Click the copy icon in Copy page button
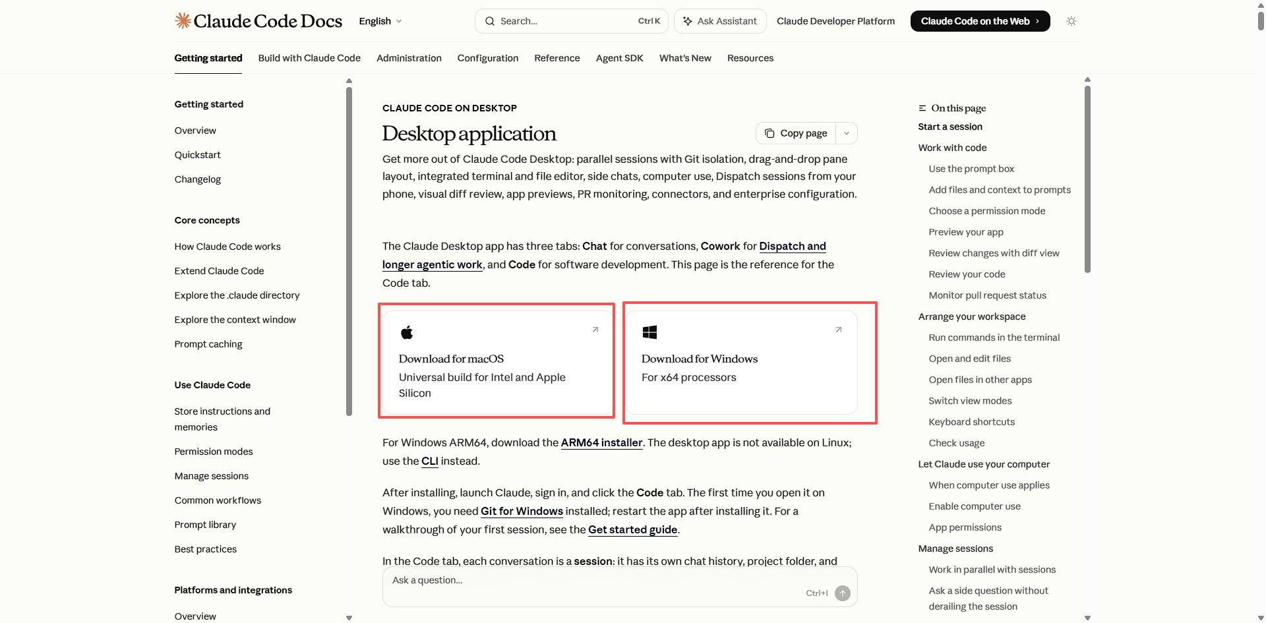Image resolution: width=1266 pixels, height=623 pixels. (769, 133)
